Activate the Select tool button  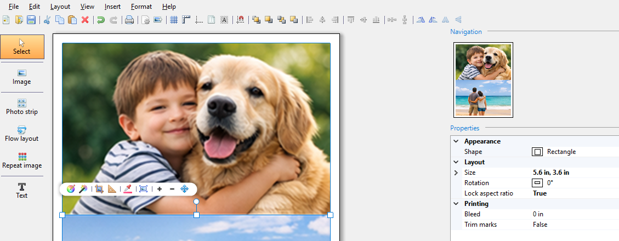tap(22, 47)
